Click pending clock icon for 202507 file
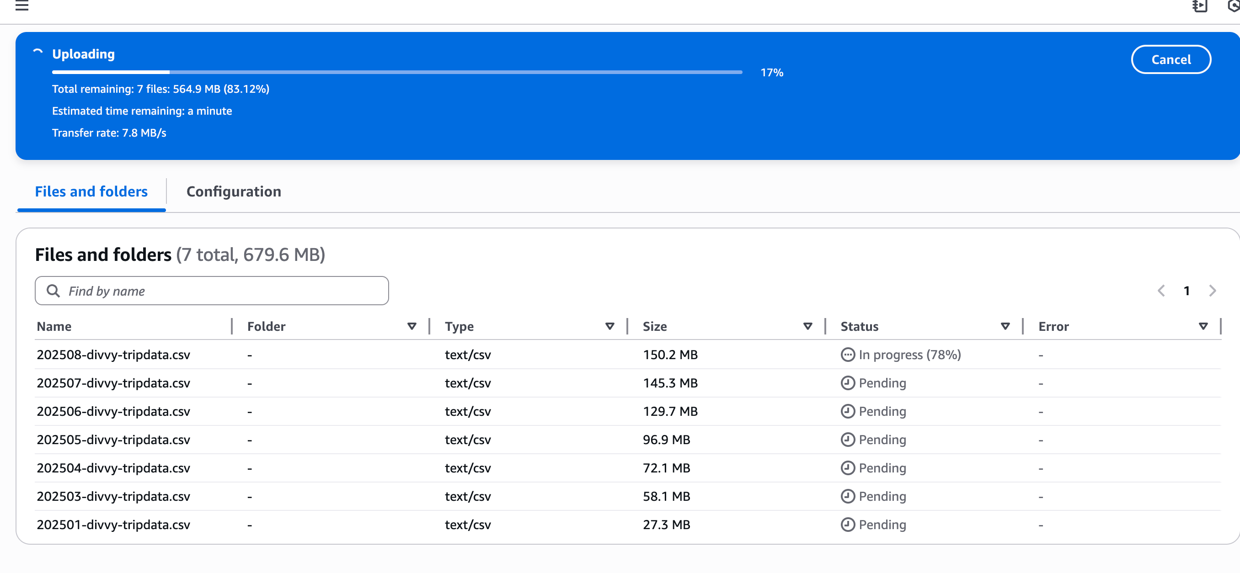The width and height of the screenshot is (1240, 573). [x=847, y=383]
